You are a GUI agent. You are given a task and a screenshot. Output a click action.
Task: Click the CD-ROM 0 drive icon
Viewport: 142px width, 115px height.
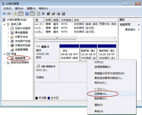38,66
